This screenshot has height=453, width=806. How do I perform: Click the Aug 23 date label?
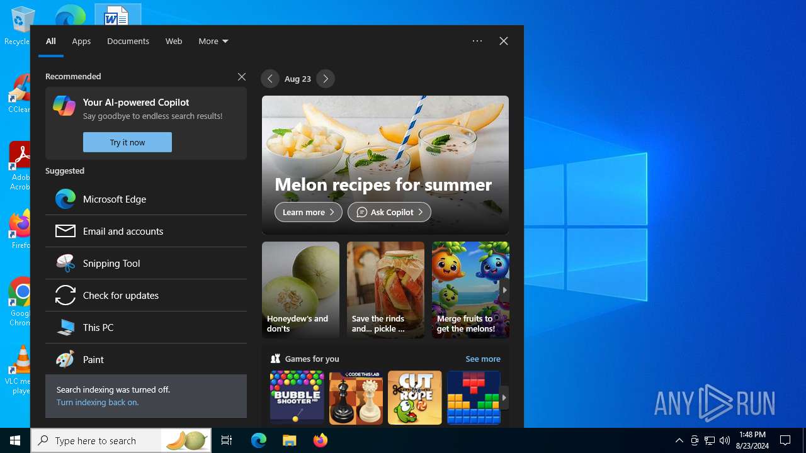(298, 79)
